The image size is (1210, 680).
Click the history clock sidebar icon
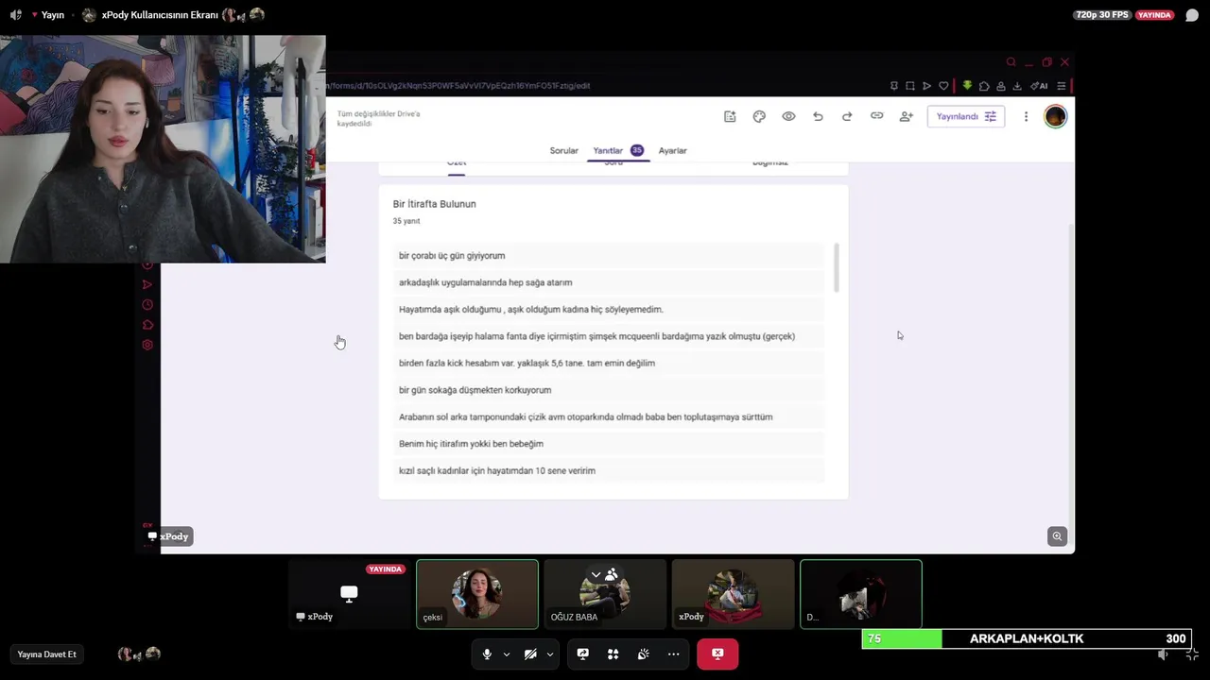coord(147,305)
